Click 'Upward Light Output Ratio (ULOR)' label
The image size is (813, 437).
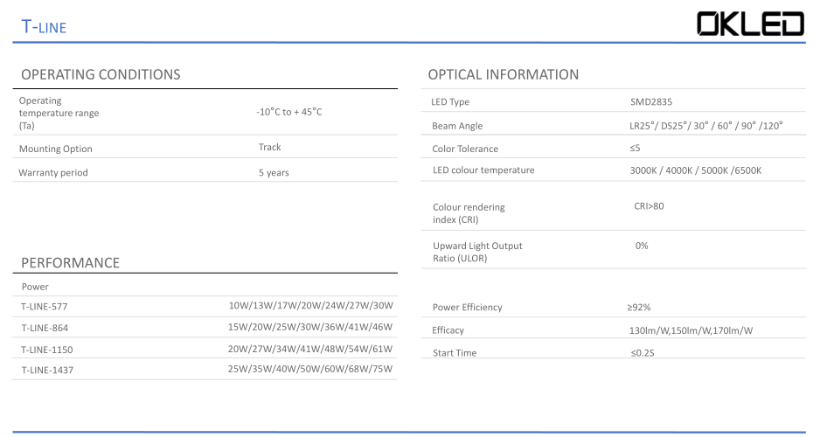477,252
